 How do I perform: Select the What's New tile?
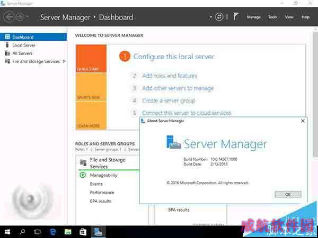coord(91,87)
